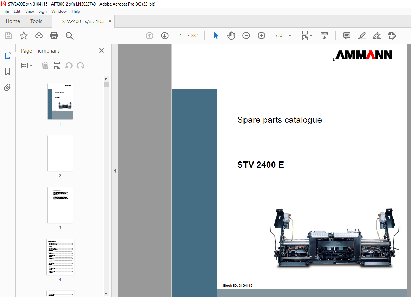
Task: Open the zoom level dropdown
Action: 290,35
